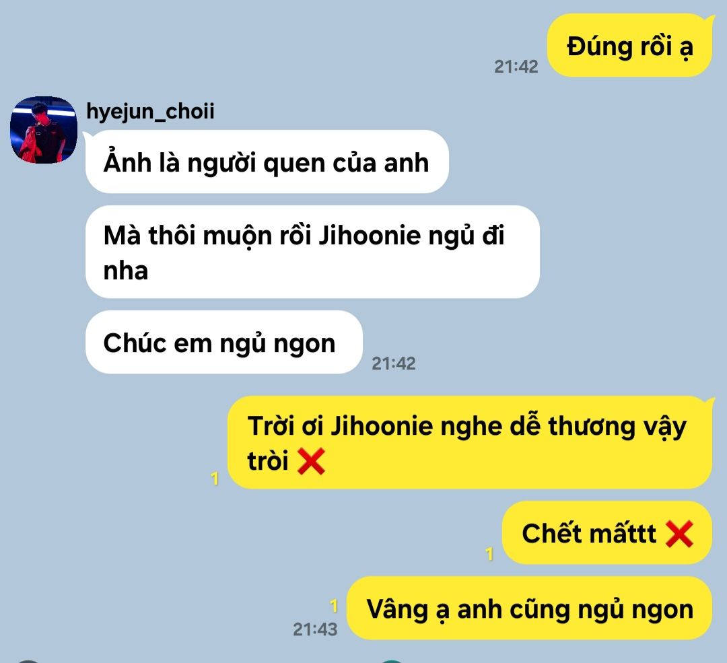Tap the hyejun_choii username label

pos(150,112)
